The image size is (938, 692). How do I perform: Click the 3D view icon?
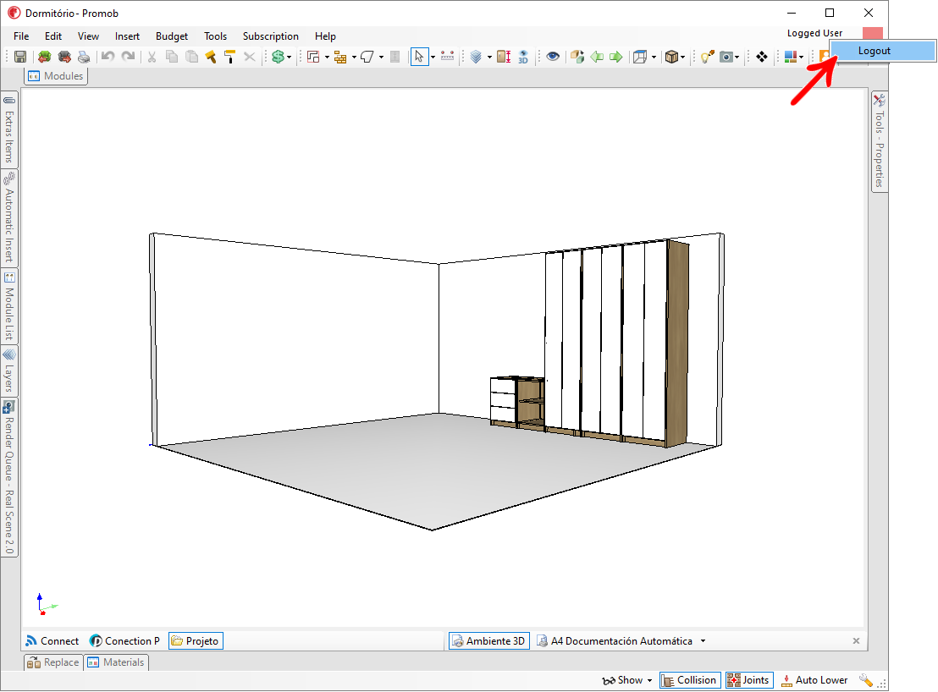click(523, 57)
